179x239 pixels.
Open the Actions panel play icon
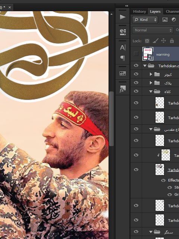(123, 17)
